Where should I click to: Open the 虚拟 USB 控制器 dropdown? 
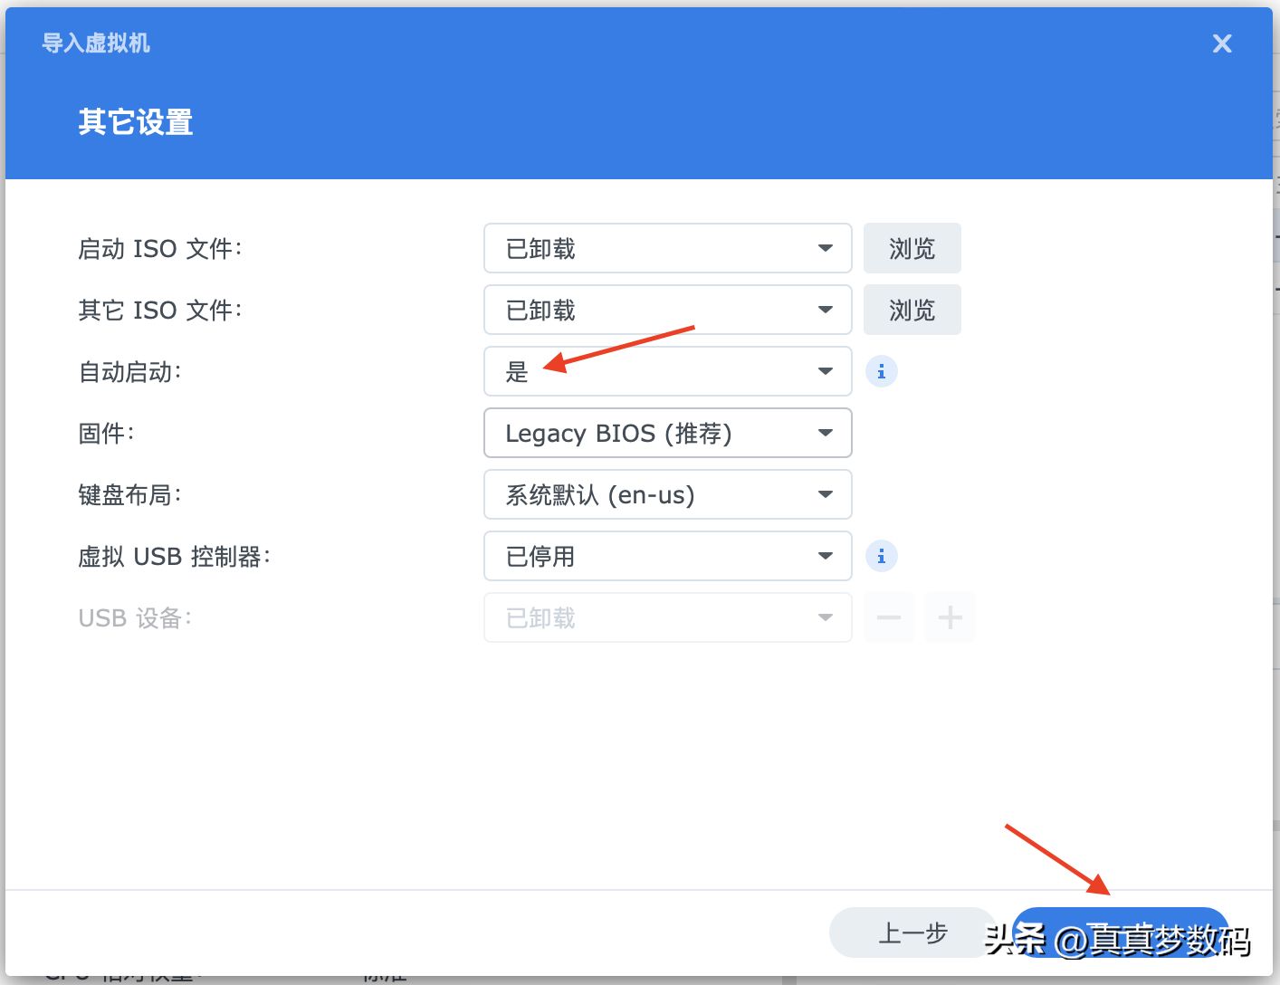pos(668,556)
